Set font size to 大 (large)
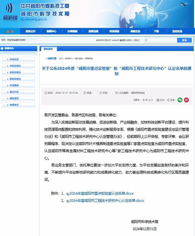Viewport: 195px width, 236px height. tap(143, 100)
